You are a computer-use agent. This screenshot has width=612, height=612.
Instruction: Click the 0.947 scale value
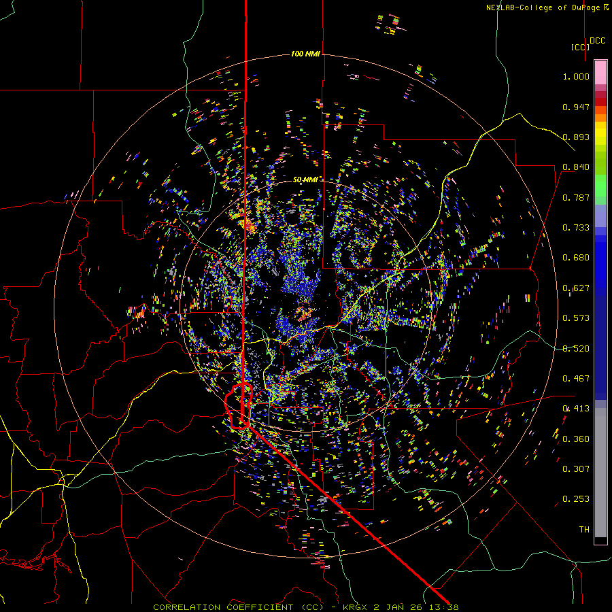576,107
